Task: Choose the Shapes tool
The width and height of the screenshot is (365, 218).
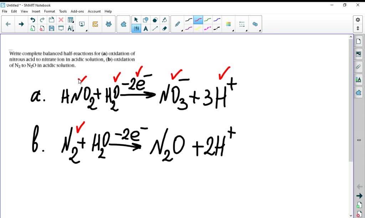Action: tap(145, 20)
